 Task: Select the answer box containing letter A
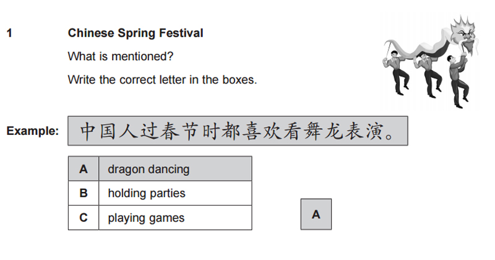click(316, 214)
